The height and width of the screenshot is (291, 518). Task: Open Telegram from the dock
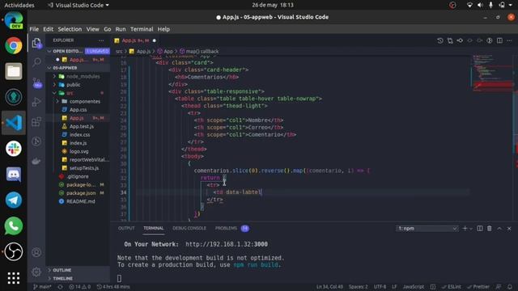pyautogui.click(x=14, y=200)
